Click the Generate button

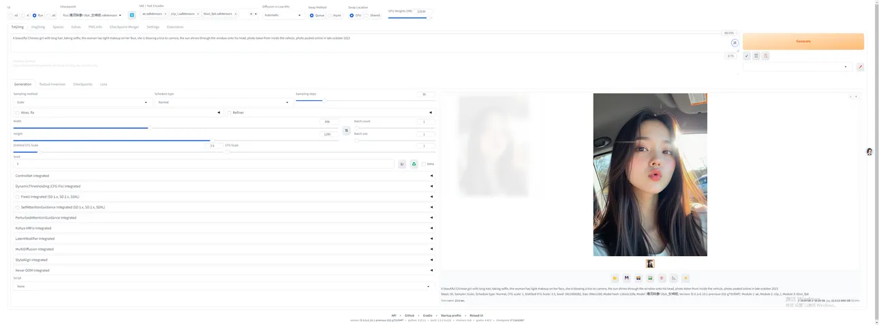(803, 42)
